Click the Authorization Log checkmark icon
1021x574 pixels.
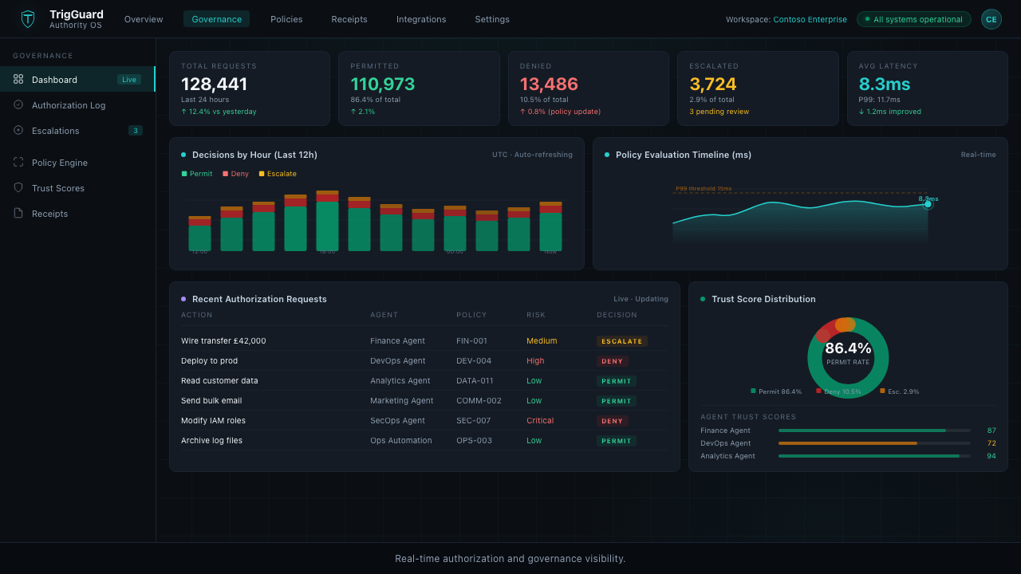tap(18, 104)
